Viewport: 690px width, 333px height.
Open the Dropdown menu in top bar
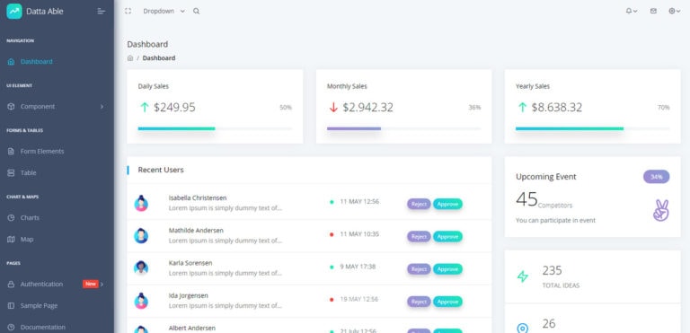pos(164,12)
